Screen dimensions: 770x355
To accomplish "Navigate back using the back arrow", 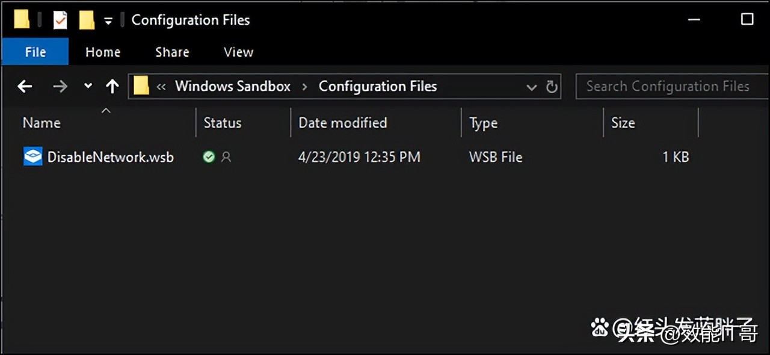I will tap(25, 86).
